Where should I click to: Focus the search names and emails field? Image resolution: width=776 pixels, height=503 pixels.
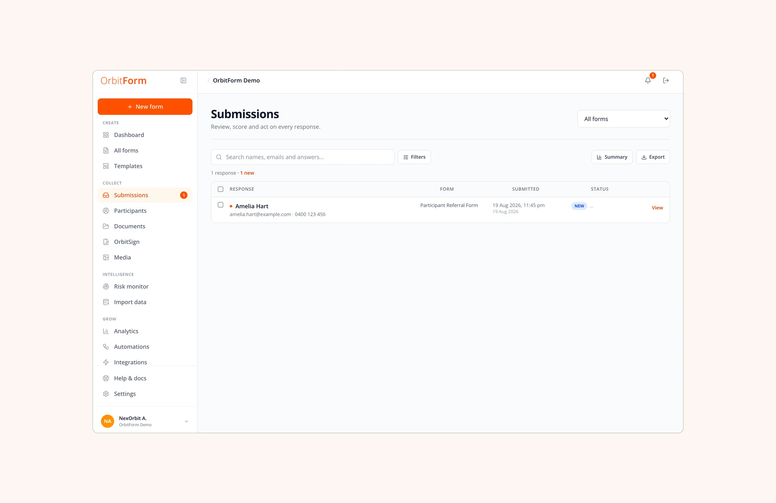(x=303, y=157)
